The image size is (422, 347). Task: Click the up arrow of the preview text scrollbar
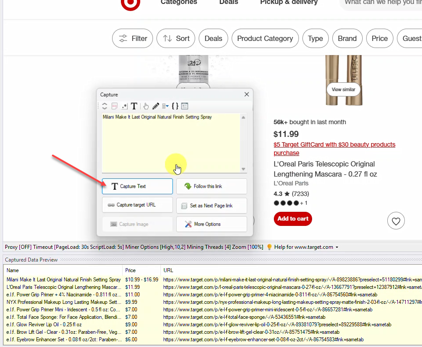point(243,117)
